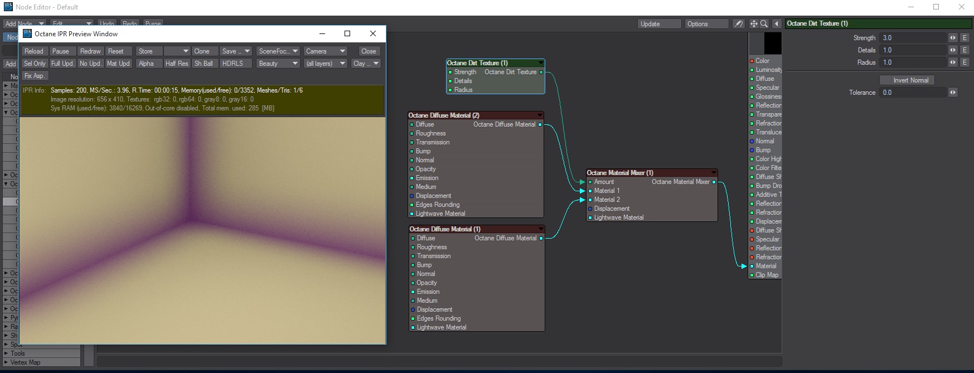Click the zoom magnifier icon
Screen dimensions: 974x373
coord(764,24)
